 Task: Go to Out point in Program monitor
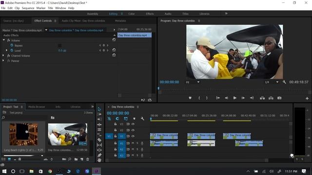click(252, 98)
